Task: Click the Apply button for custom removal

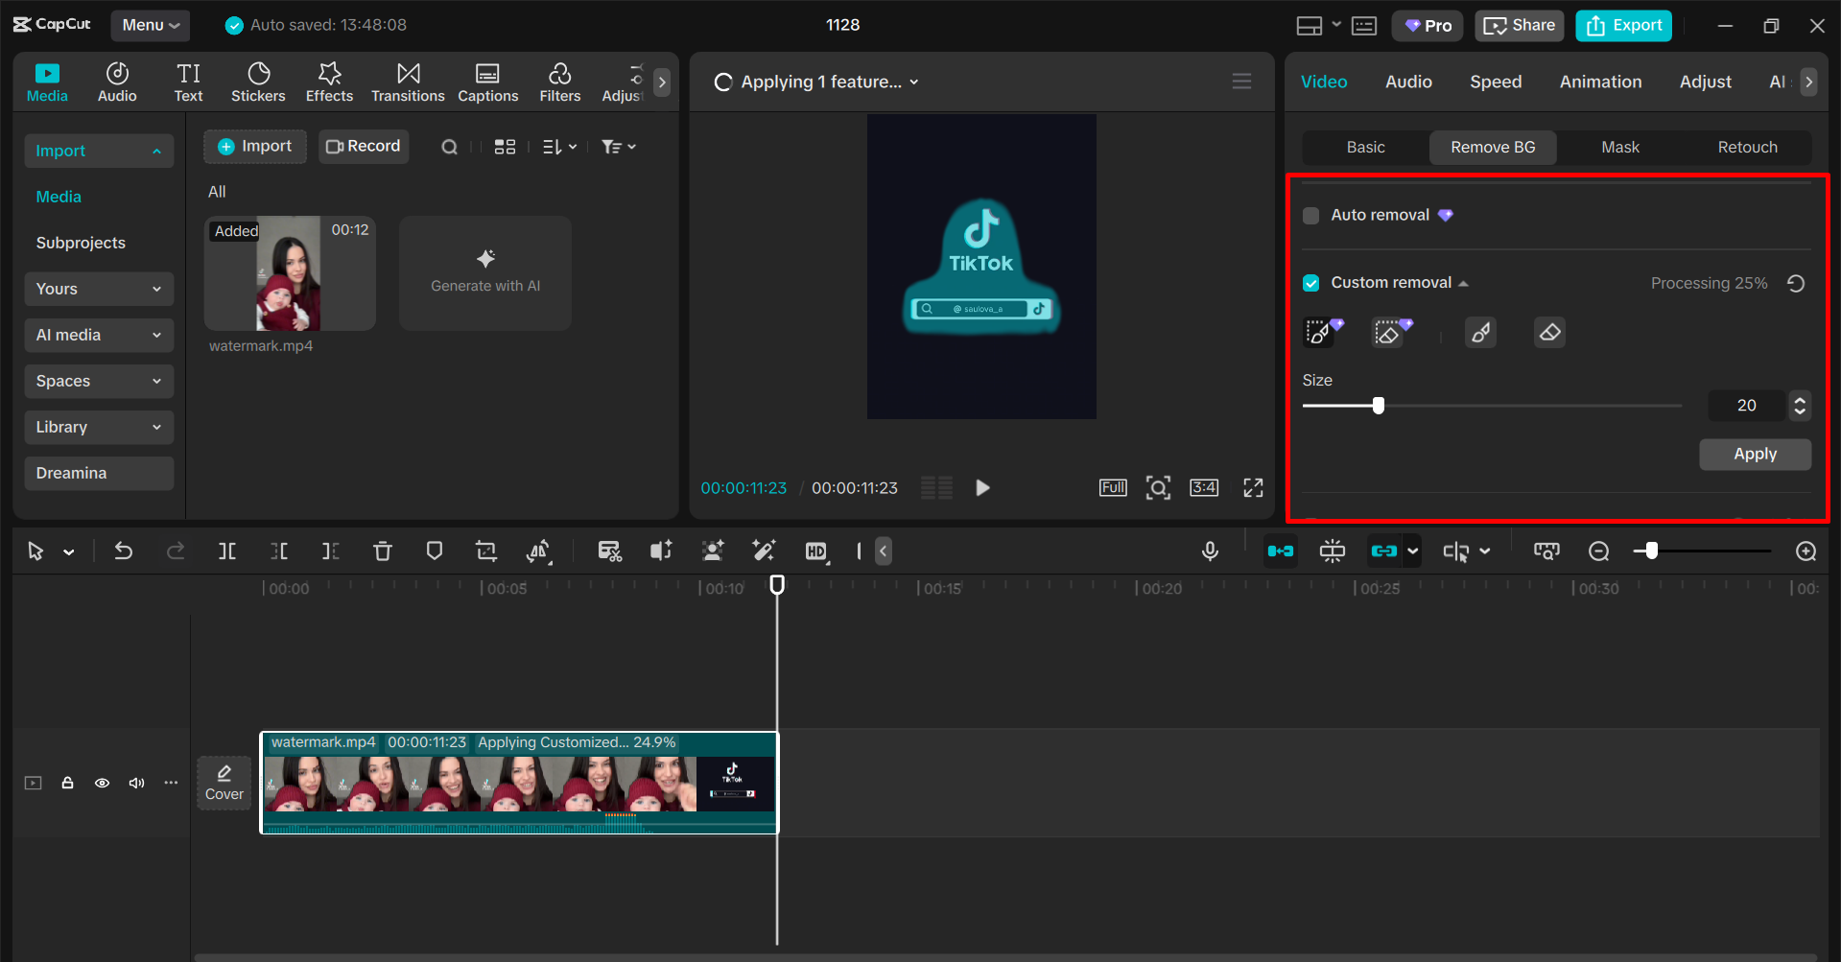Action: pos(1755,454)
